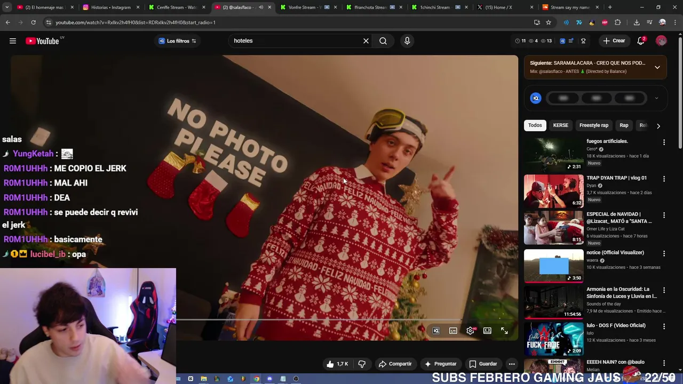Select the 'Freestyle rap' chip
The width and height of the screenshot is (683, 384).
click(x=594, y=125)
